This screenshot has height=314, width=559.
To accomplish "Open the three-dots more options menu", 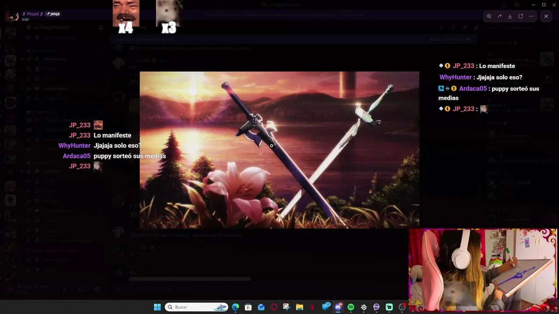I will [531, 16].
